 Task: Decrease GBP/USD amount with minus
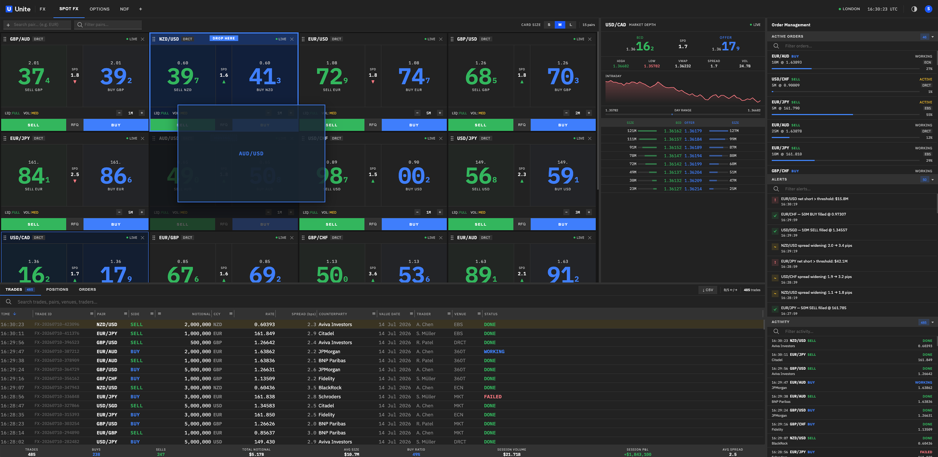567,113
